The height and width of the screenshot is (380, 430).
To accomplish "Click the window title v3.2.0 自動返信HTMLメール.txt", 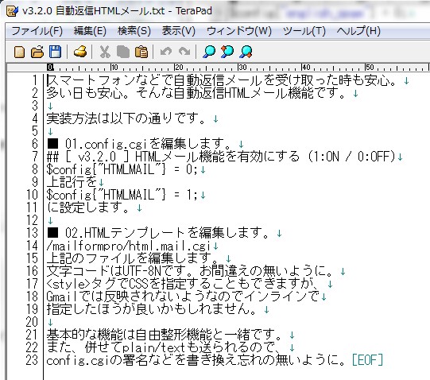I will point(93,11).
